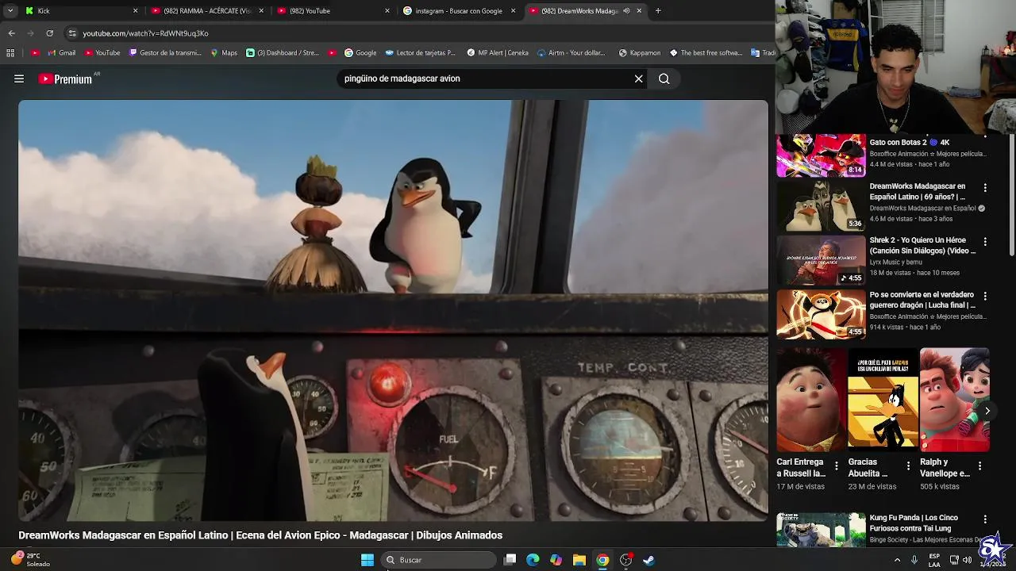Open options for Kung Fu Panda Cinco Furiosos video
The height and width of the screenshot is (571, 1016).
click(x=985, y=519)
